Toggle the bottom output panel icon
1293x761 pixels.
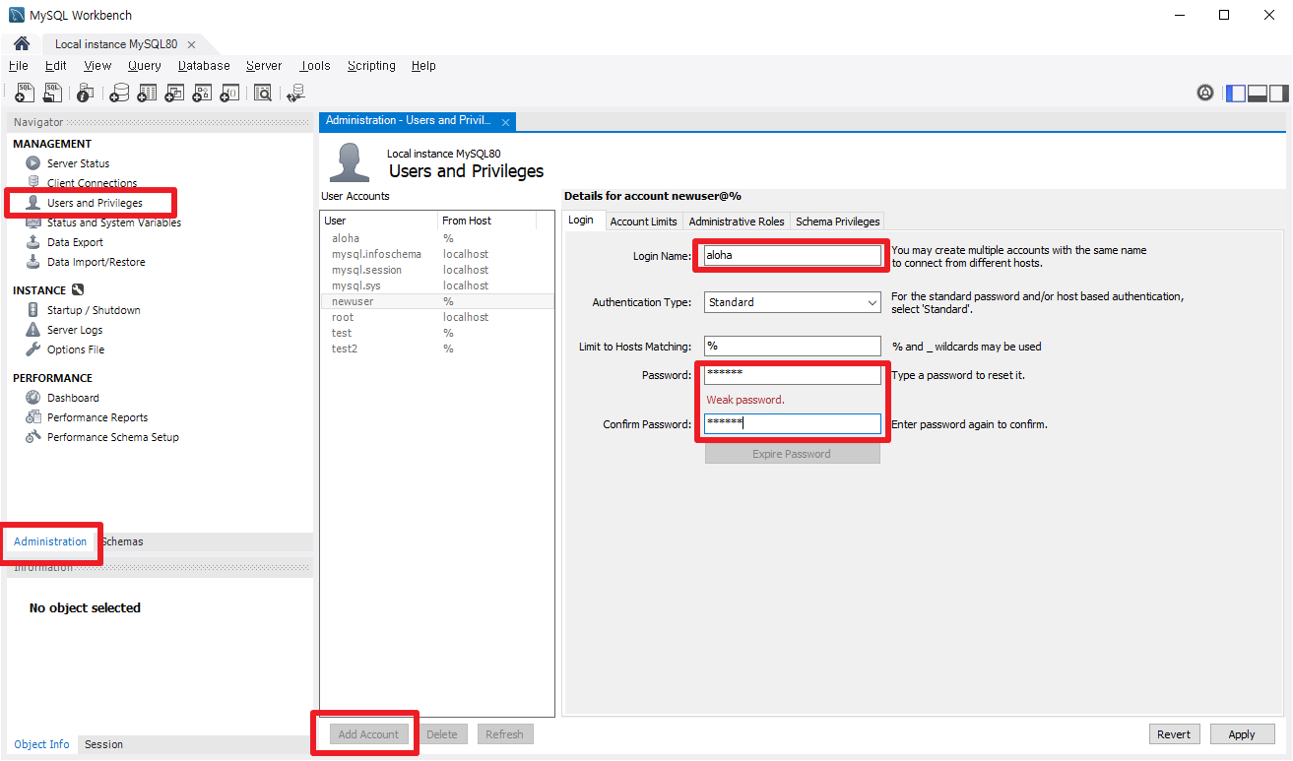[x=1258, y=94]
